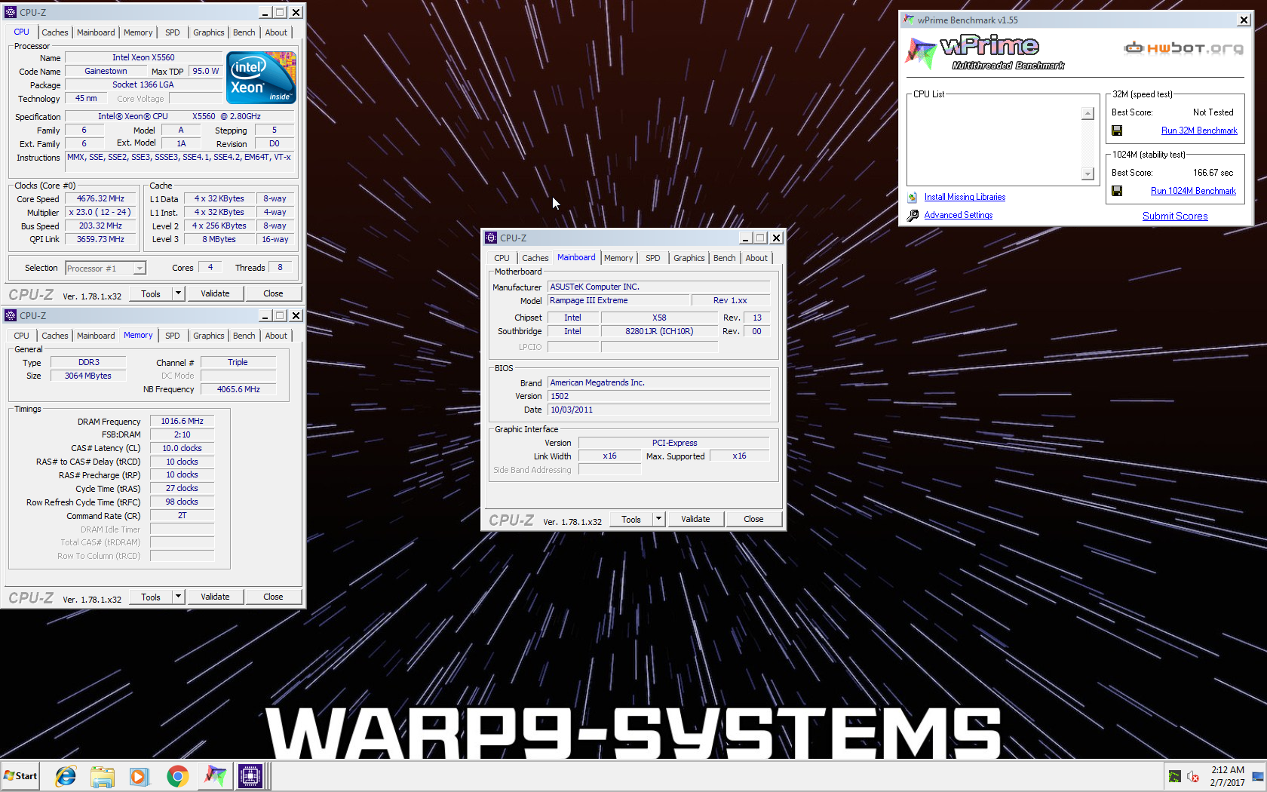Expand Tools dropdown arrow in Memory CPU-Z
Image resolution: width=1267 pixels, height=792 pixels.
coord(178,597)
